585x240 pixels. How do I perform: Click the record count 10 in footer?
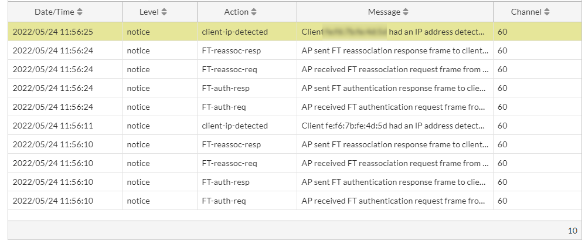click(x=572, y=231)
